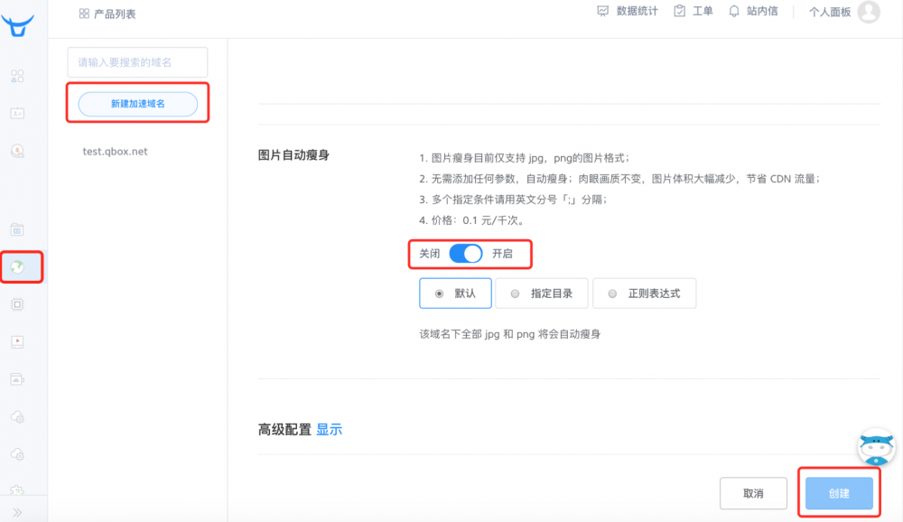Viewport: 903px width, 522px height.
Task: Open 数据统计 data statistics
Action: click(x=628, y=11)
